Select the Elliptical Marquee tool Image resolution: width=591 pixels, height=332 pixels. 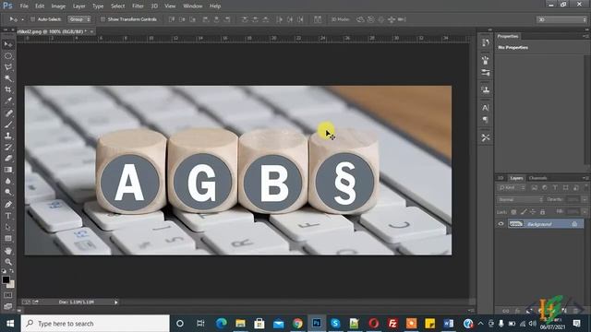pos(8,56)
